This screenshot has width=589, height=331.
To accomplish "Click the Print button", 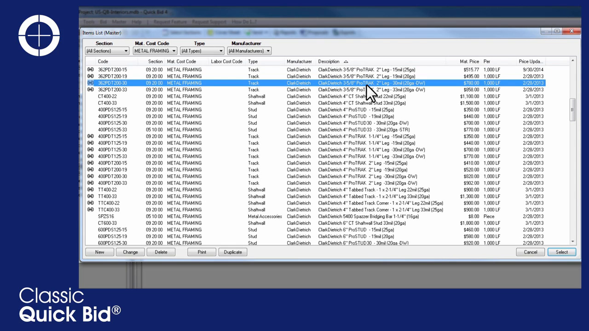I will (202, 252).
